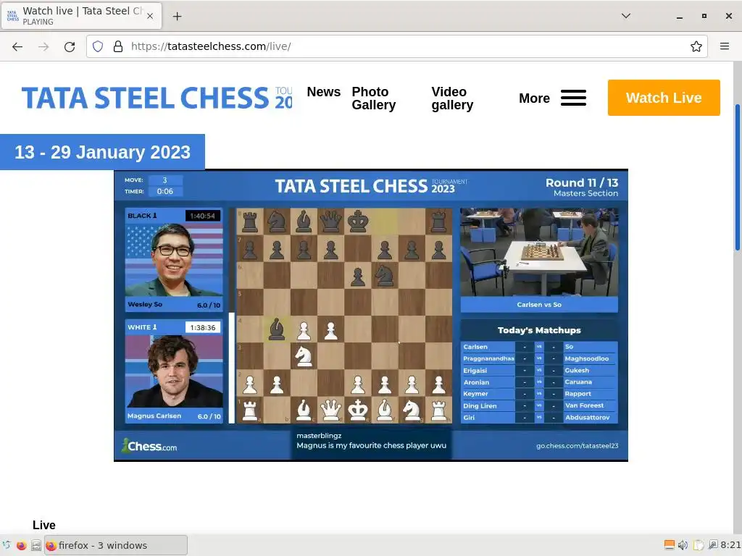The image size is (742, 556).
Task: Click the Abdusattorov name in matchups
Action: (587, 418)
